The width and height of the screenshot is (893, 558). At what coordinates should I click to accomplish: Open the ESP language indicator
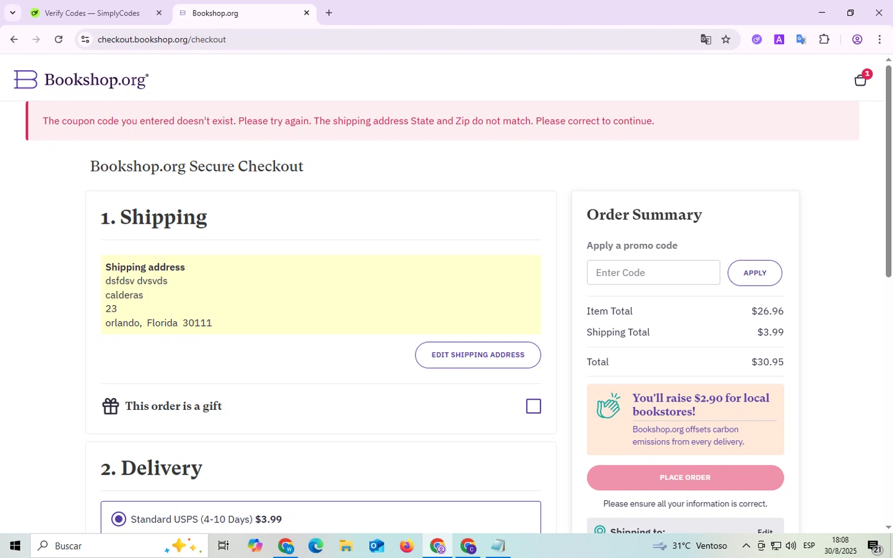point(809,546)
